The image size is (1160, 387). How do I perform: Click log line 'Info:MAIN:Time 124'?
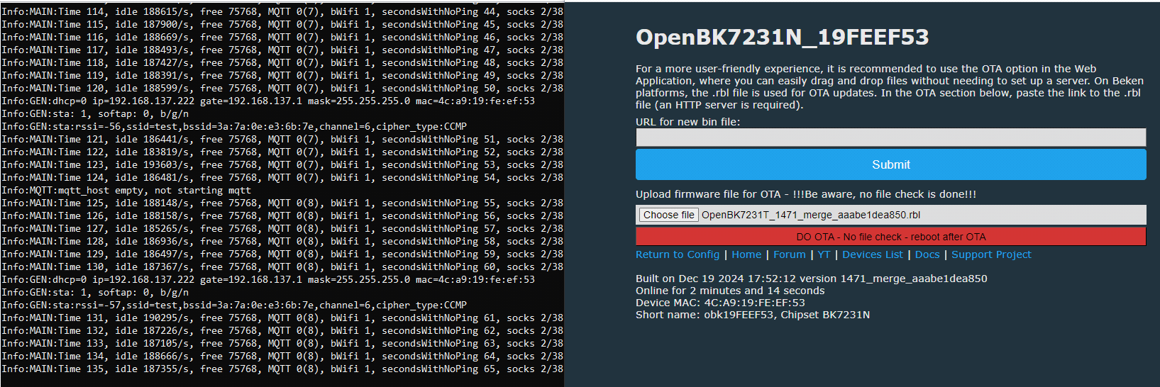pyautogui.click(x=282, y=177)
